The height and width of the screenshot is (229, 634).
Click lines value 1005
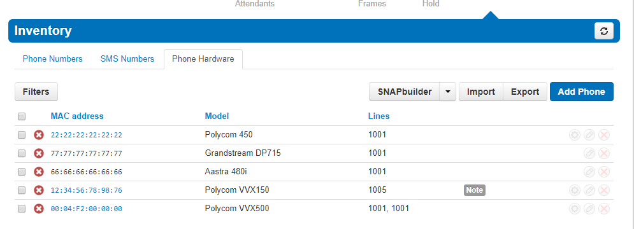(x=377, y=190)
